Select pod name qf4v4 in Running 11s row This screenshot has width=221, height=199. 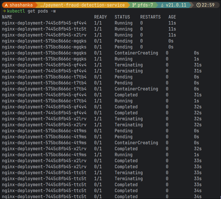click(44, 23)
